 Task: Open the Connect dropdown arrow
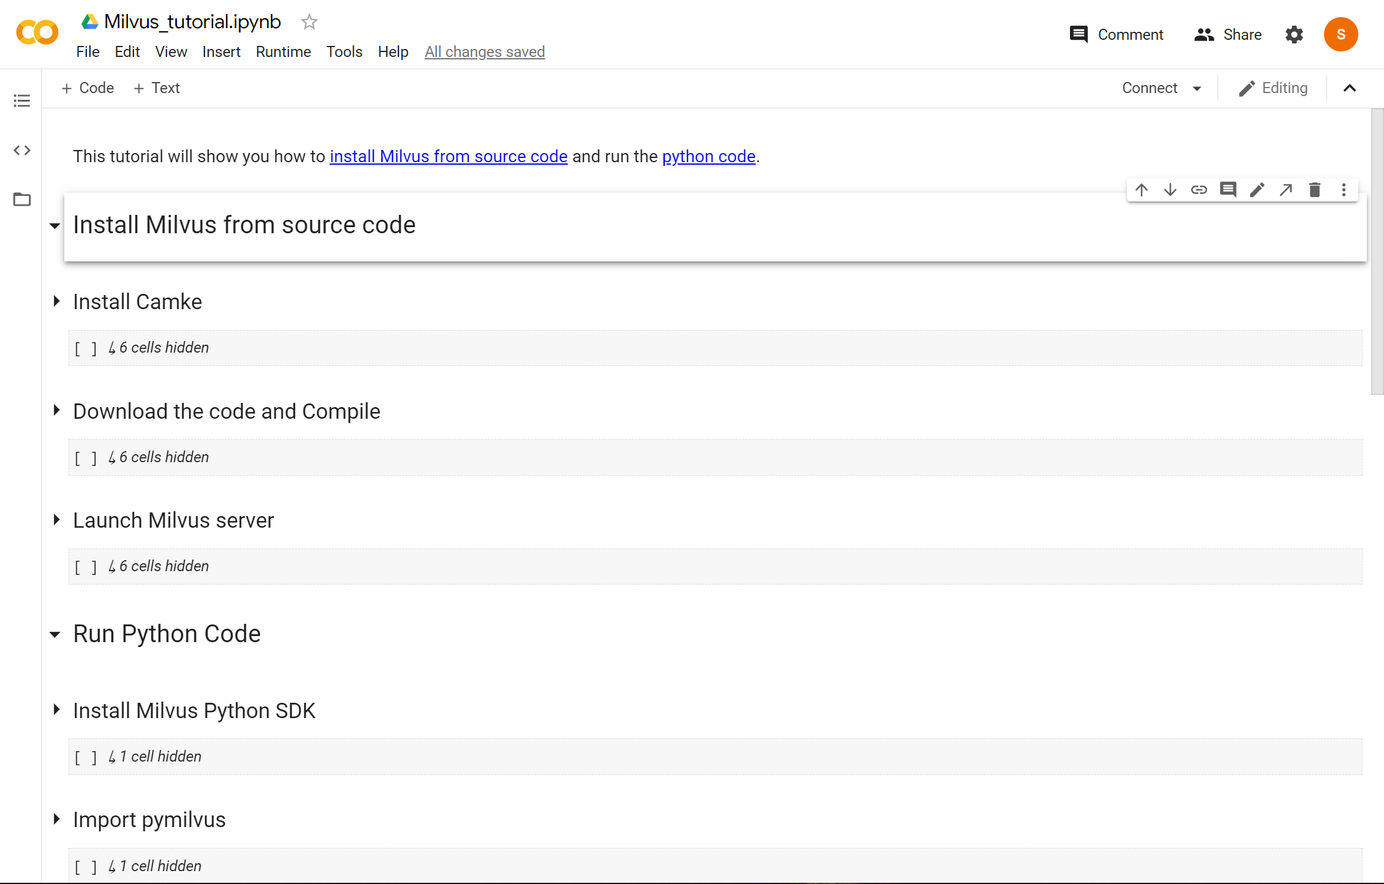1197,88
